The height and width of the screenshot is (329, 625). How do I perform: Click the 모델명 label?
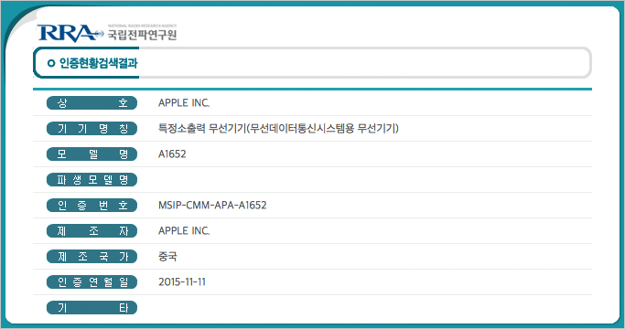(92, 154)
